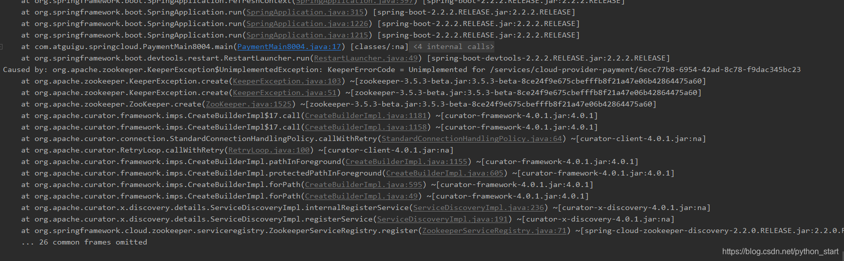This screenshot has height=261, width=844.
Task: Open CreateBuilderImpl.java:49 link
Action: tap(361, 196)
